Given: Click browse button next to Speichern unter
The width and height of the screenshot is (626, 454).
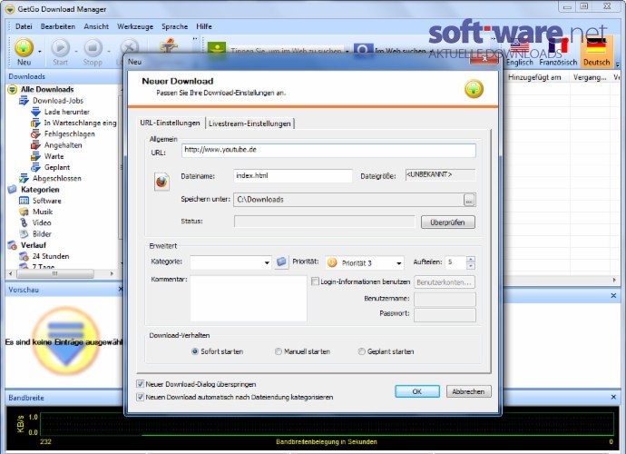Looking at the screenshot, I should click(x=469, y=200).
